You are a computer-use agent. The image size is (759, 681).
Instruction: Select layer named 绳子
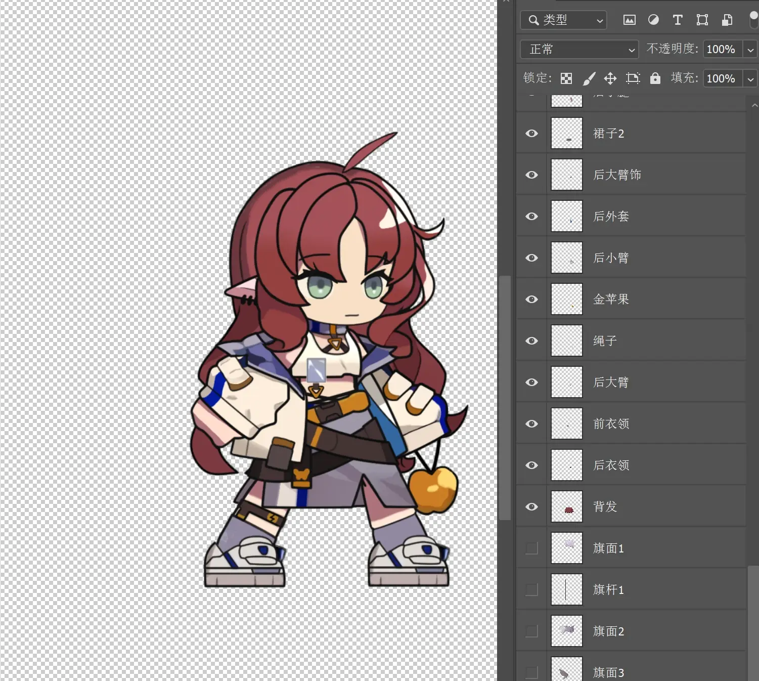click(605, 341)
